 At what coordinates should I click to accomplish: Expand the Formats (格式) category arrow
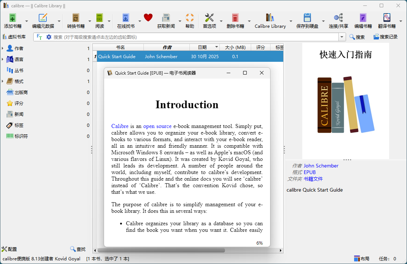pyautogui.click(x=3, y=81)
